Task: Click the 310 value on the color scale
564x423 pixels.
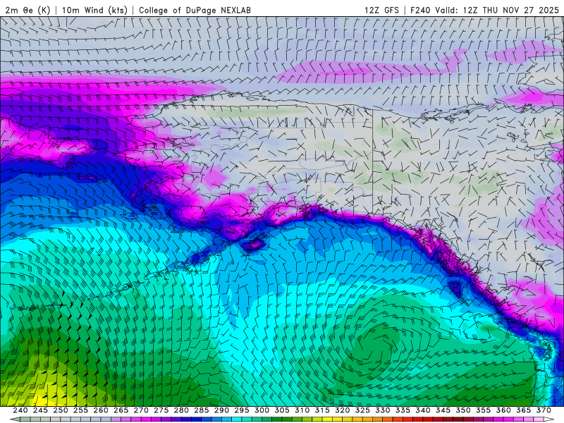Action: point(302,410)
